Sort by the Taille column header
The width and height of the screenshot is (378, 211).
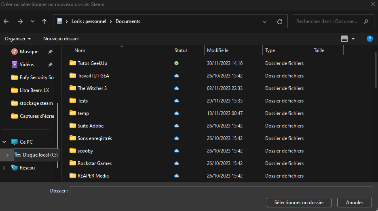coord(319,50)
